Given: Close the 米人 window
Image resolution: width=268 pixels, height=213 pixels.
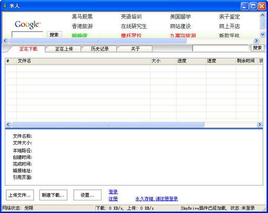Looking at the screenshot, I should [261, 6].
